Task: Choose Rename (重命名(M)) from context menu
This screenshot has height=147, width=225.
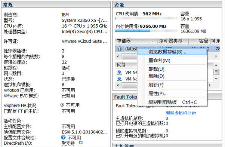Action: pyautogui.click(x=159, y=61)
